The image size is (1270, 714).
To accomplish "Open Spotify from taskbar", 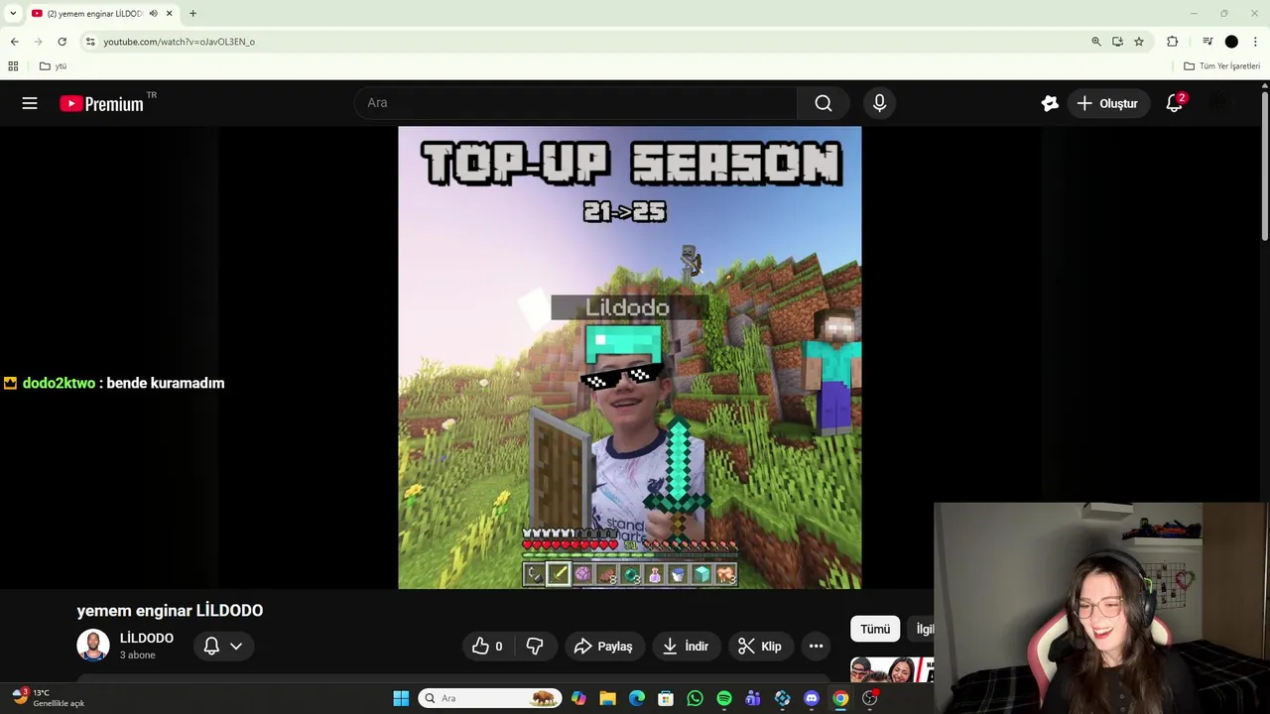I will (724, 698).
